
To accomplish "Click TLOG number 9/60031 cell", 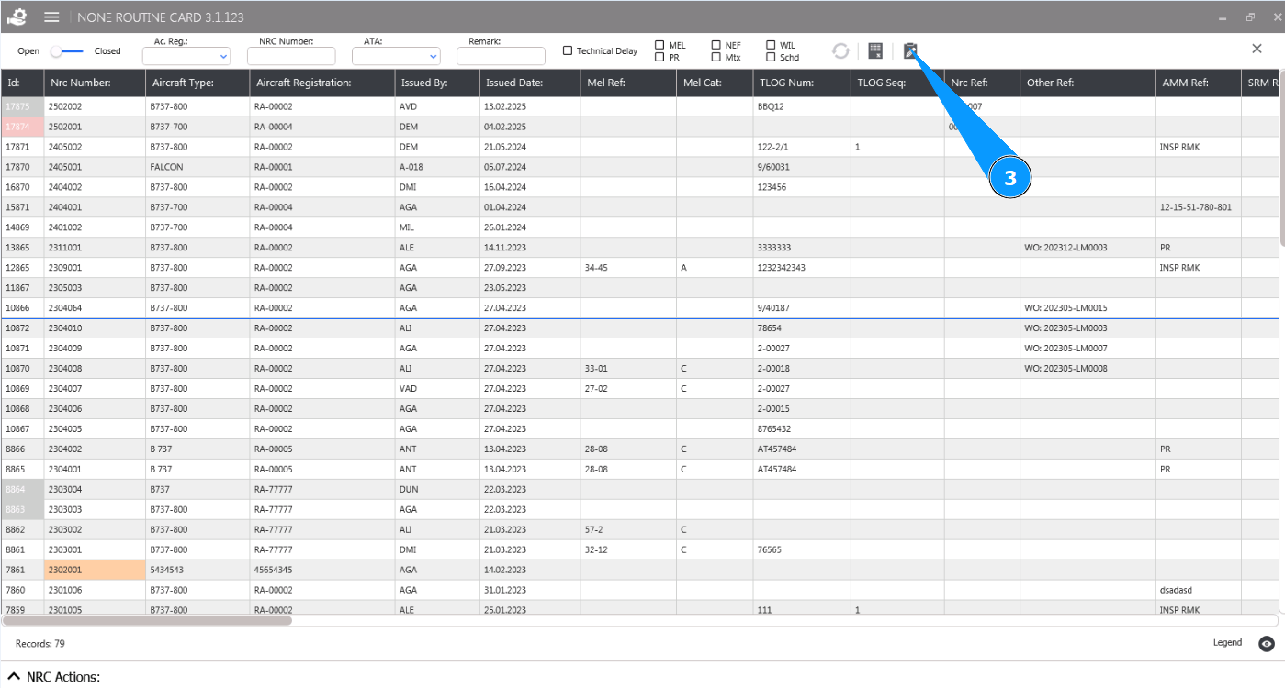I will click(802, 167).
